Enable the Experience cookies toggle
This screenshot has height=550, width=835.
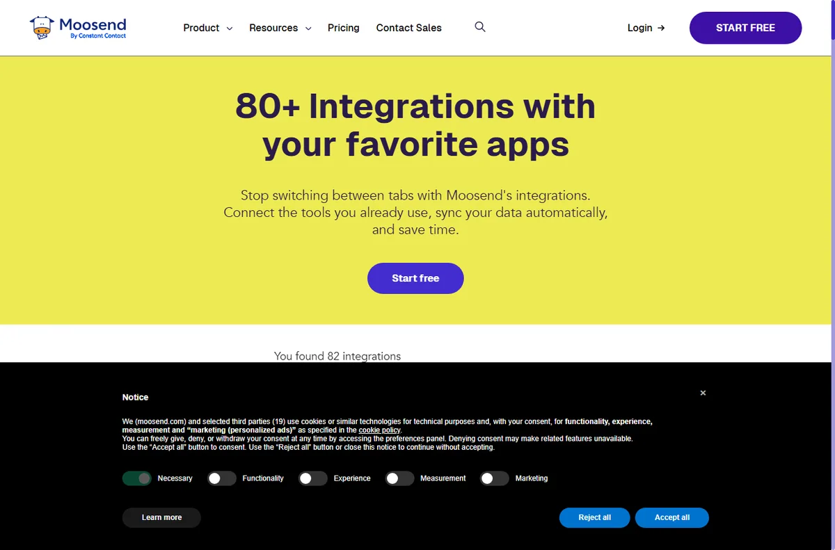pyautogui.click(x=313, y=478)
